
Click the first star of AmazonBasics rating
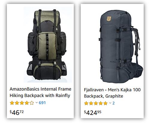pos(12,103)
